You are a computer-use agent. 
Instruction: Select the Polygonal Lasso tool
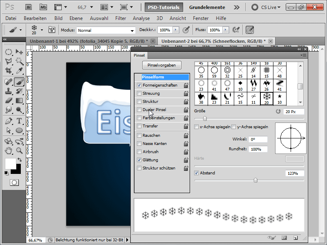(8, 61)
